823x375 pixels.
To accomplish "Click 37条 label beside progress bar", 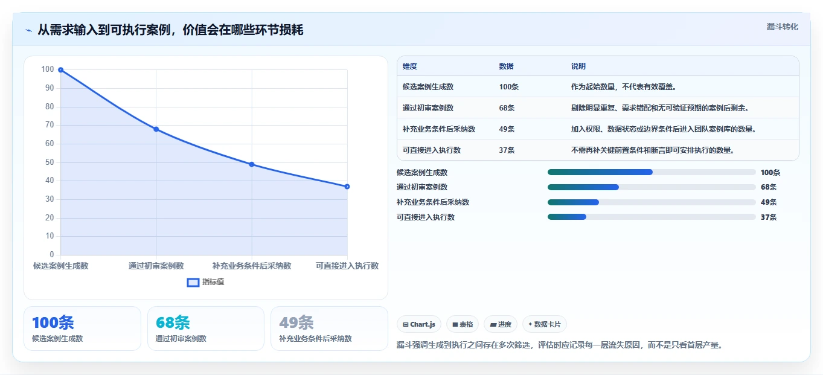I will click(x=769, y=217).
